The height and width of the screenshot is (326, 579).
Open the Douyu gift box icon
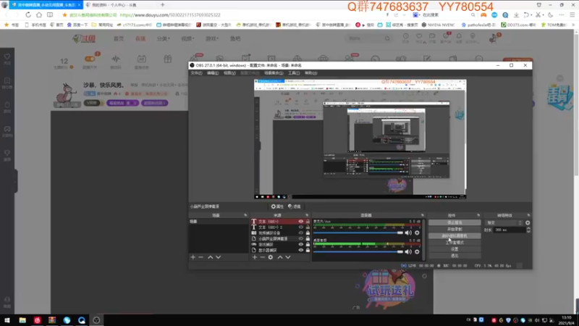(x=168, y=59)
